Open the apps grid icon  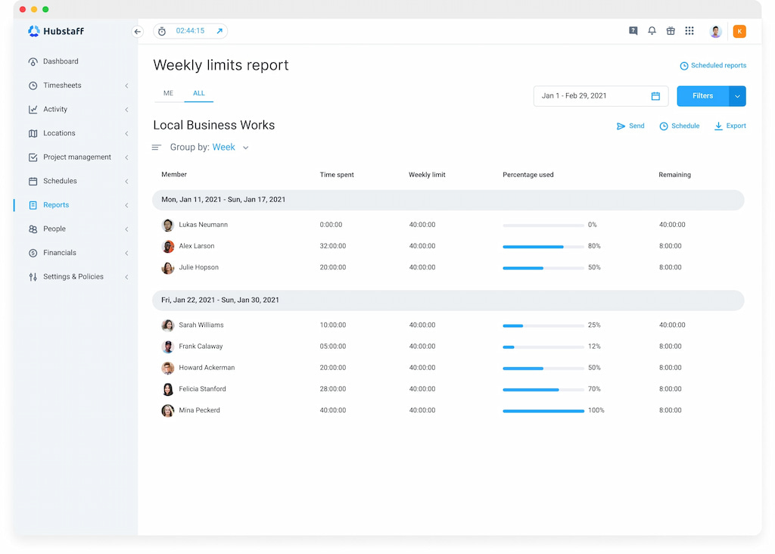(689, 31)
